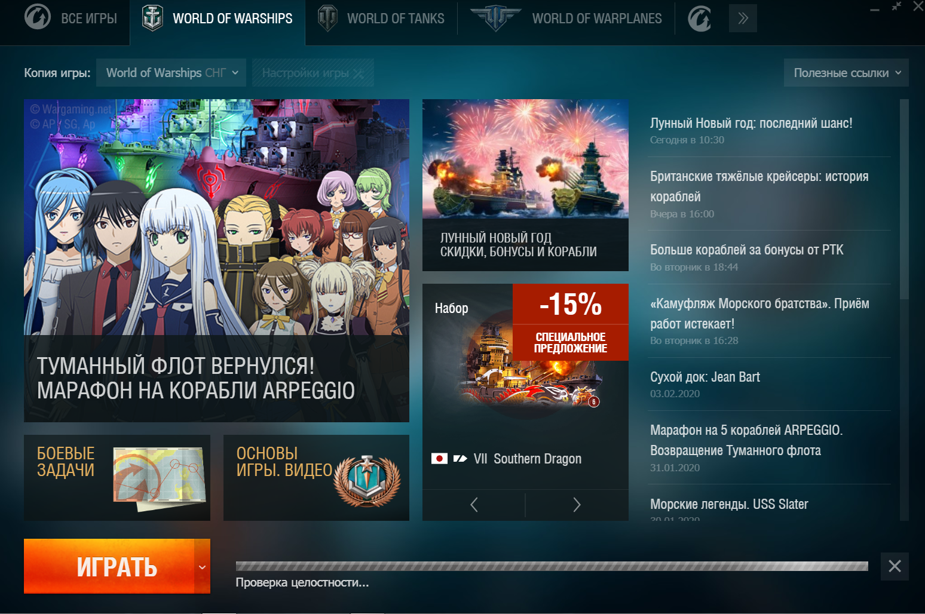Open the Полезные ссылки dropdown
The height and width of the screenshot is (614, 925).
pyautogui.click(x=846, y=73)
